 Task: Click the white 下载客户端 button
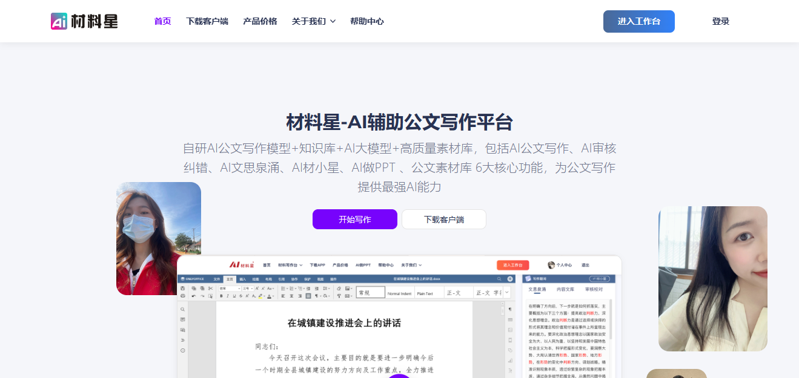[444, 219]
